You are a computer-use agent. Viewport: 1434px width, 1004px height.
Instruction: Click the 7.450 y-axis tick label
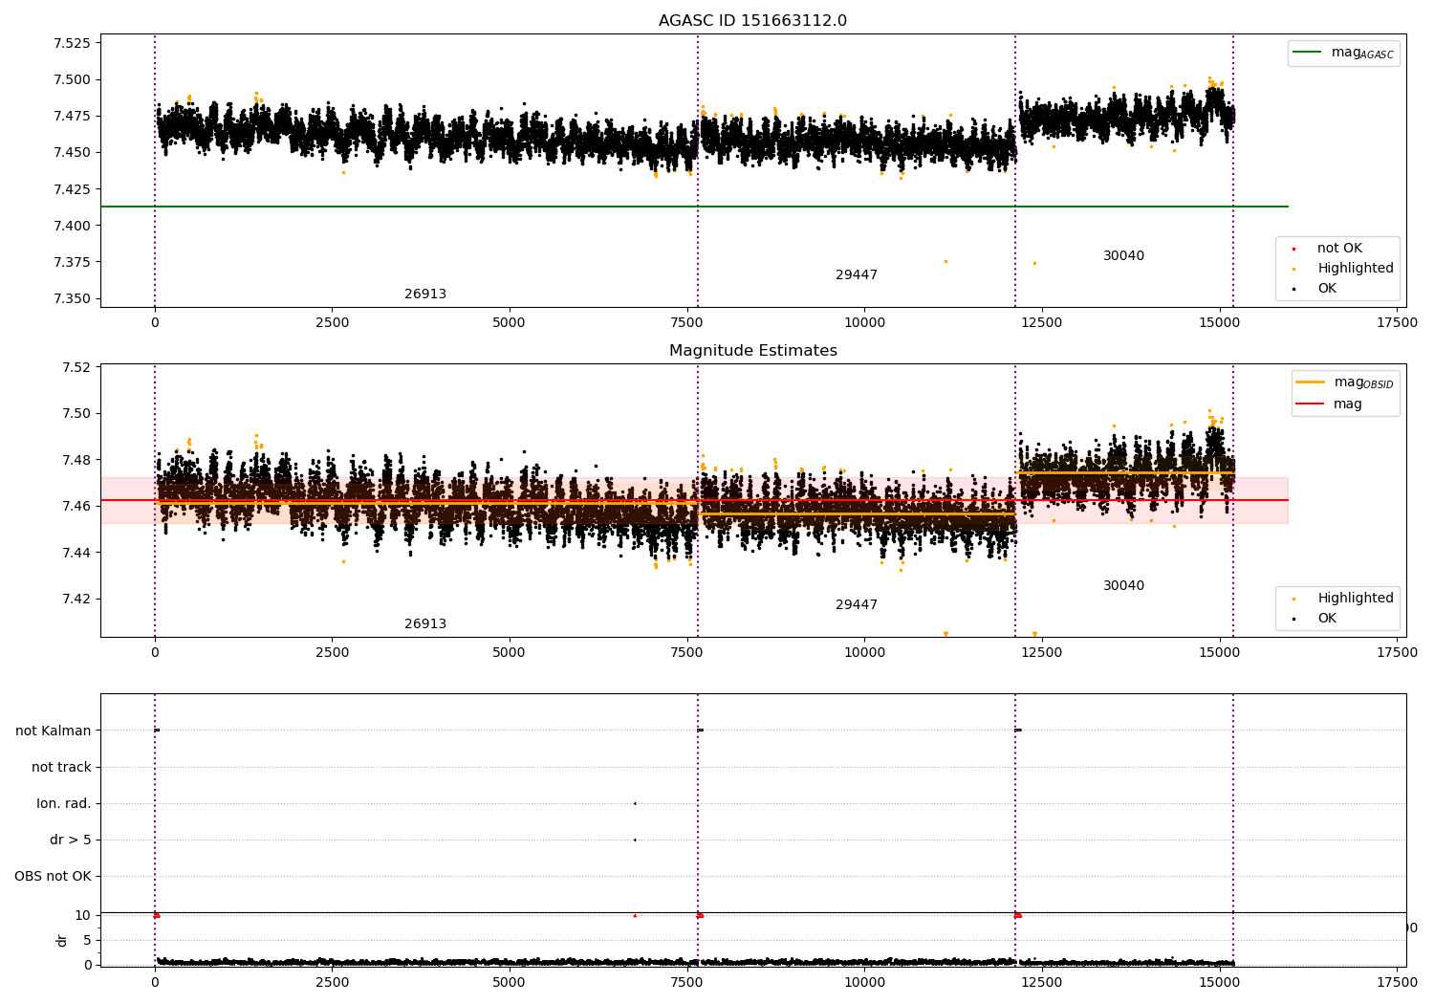(72, 153)
